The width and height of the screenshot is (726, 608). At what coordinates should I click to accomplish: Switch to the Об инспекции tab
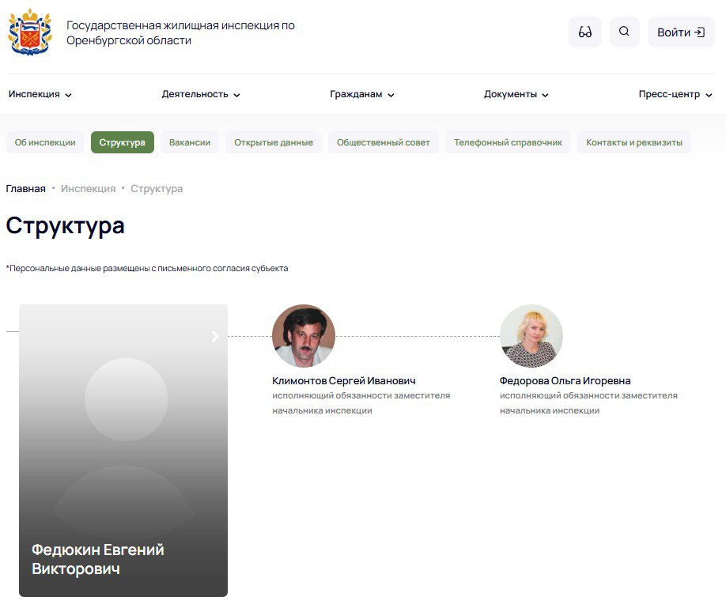coord(45,142)
